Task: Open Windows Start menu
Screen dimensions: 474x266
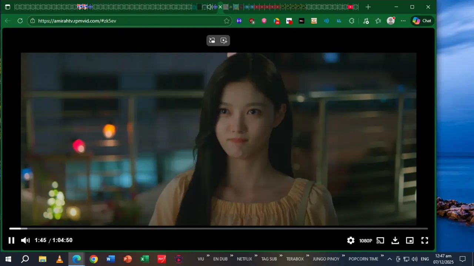Action: coord(8,259)
